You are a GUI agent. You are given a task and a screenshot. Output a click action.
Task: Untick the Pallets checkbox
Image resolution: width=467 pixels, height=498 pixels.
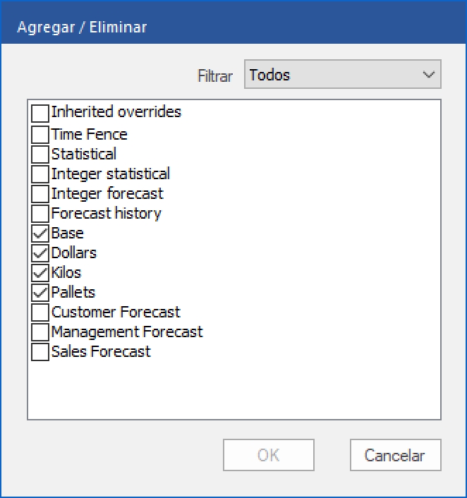point(40,293)
